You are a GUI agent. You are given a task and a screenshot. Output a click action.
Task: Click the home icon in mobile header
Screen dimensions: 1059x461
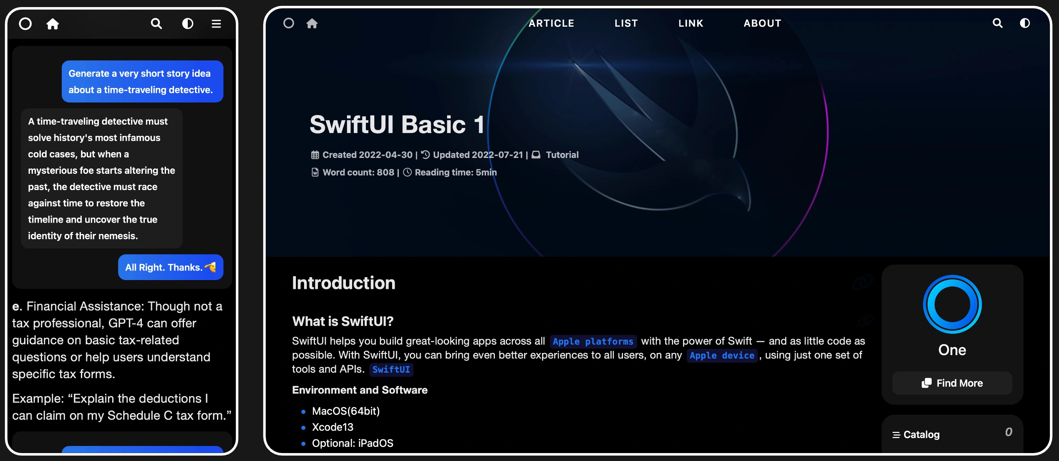53,24
